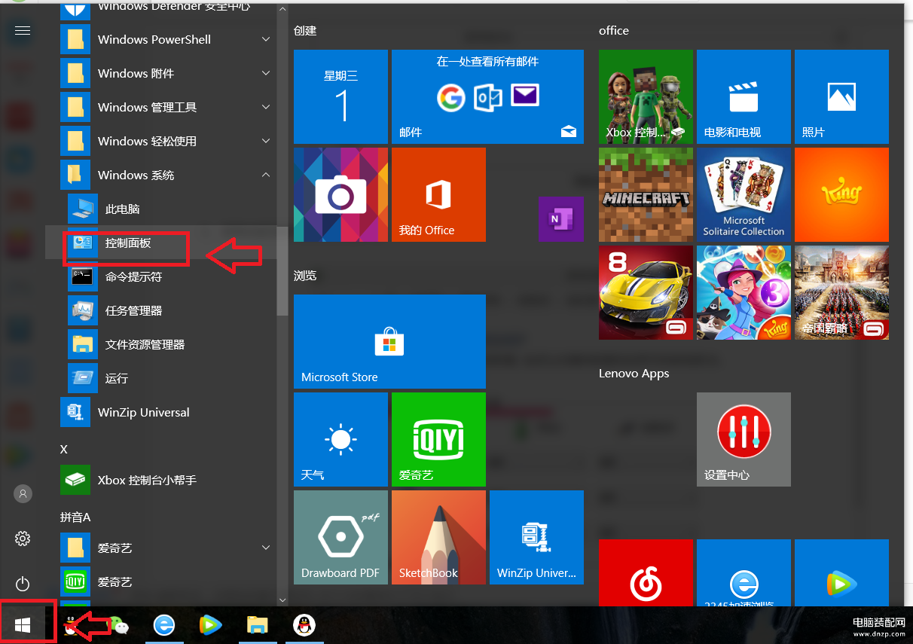Click the Power button icon
913x644 pixels.
(23, 584)
